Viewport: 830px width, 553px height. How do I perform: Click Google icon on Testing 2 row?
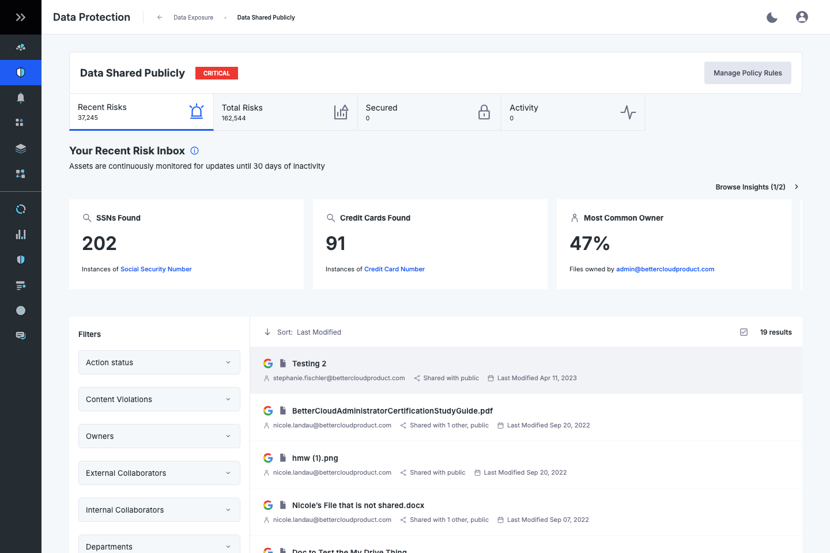268,363
